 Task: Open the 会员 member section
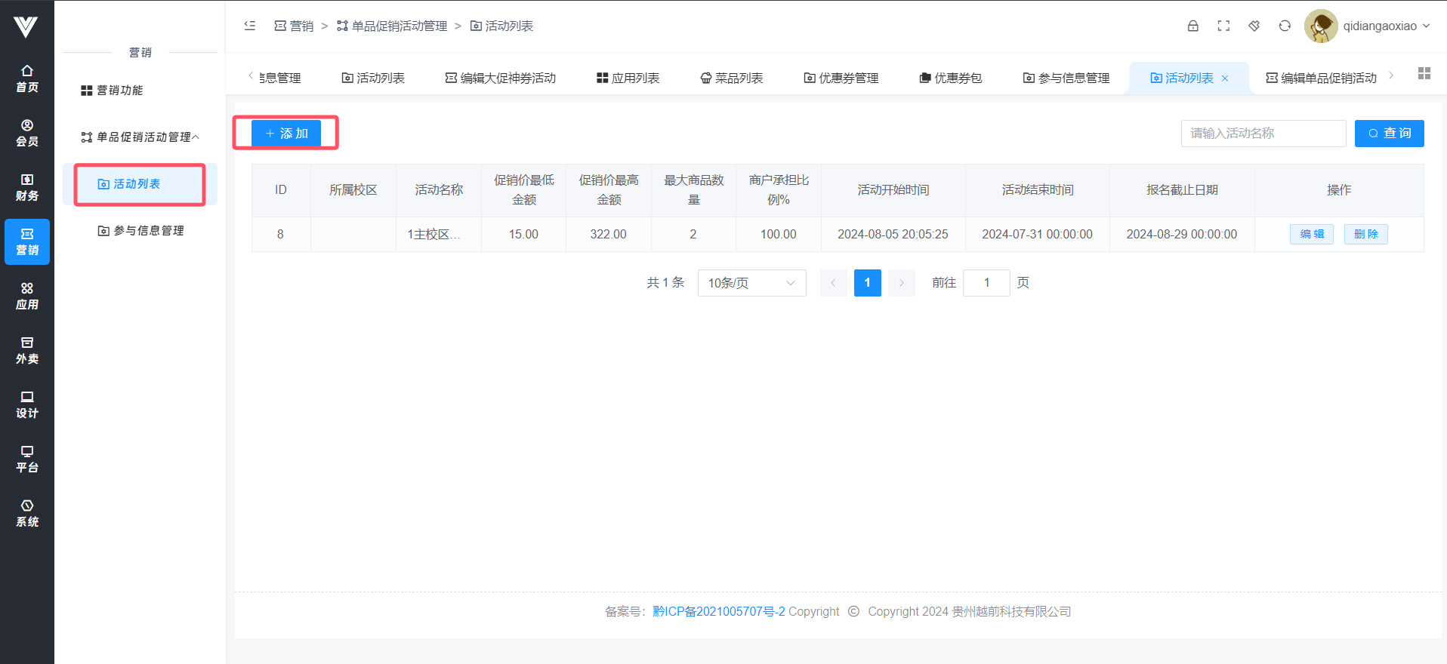27,133
